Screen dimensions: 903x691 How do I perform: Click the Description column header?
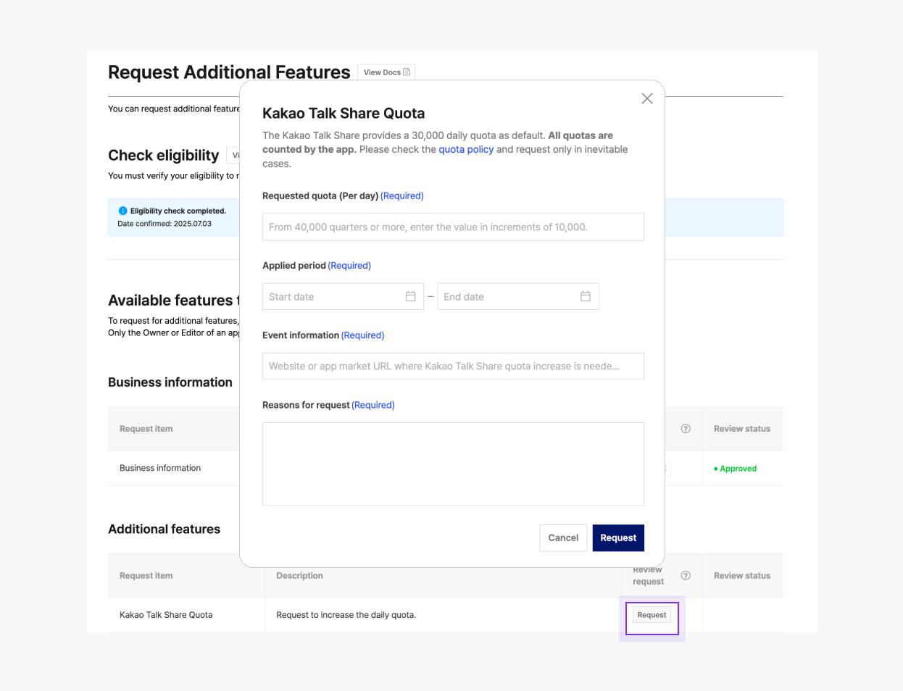[299, 576]
